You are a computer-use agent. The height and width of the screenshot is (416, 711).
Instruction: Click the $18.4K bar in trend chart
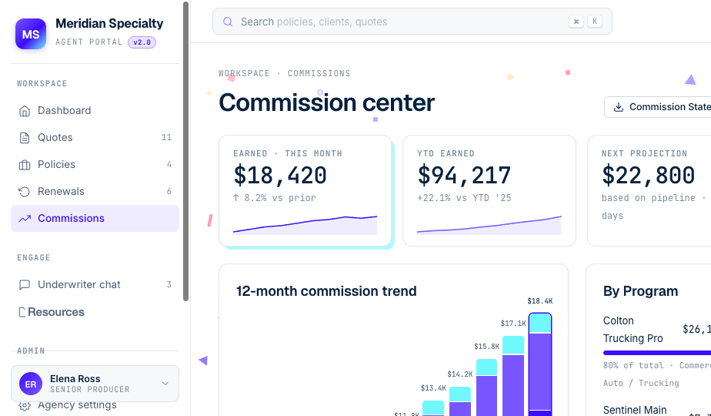[540, 364]
